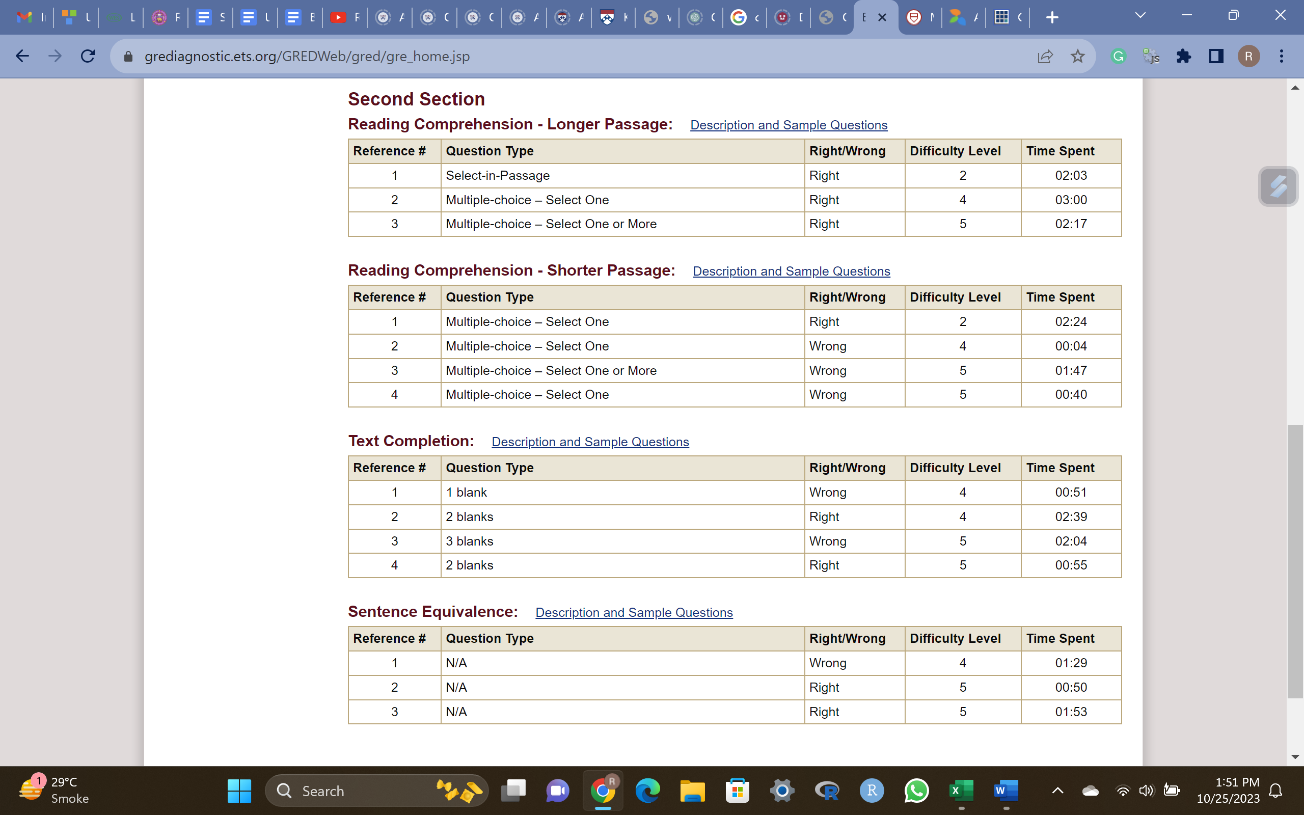The image size is (1304, 815).
Task: Click the floating pen widget on right edge
Action: [1278, 186]
